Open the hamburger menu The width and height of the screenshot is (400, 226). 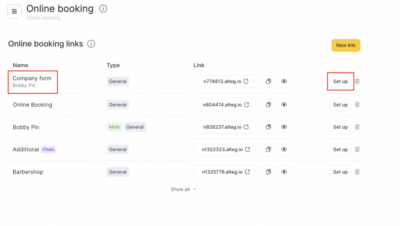(14, 11)
